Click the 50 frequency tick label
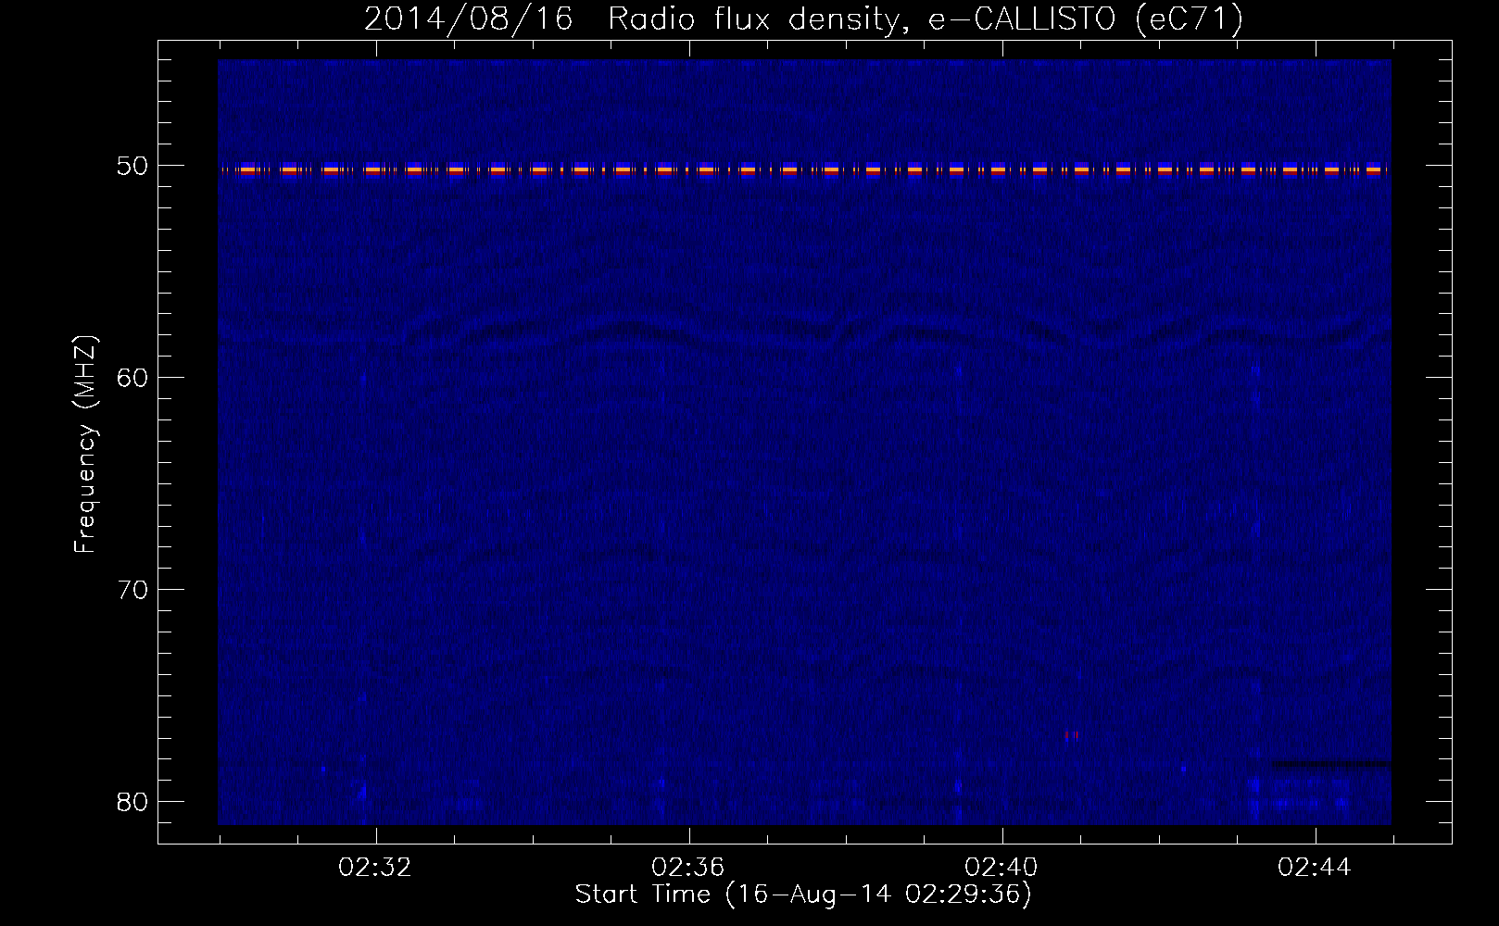Screen dimensions: 1499x926 click(132, 166)
